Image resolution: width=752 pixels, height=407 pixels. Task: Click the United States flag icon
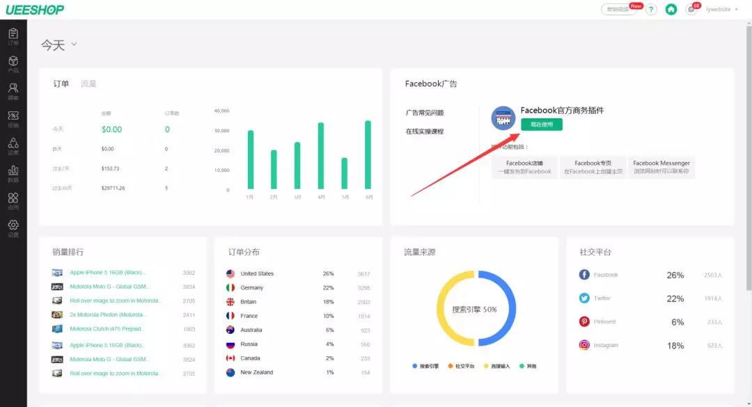pos(230,273)
